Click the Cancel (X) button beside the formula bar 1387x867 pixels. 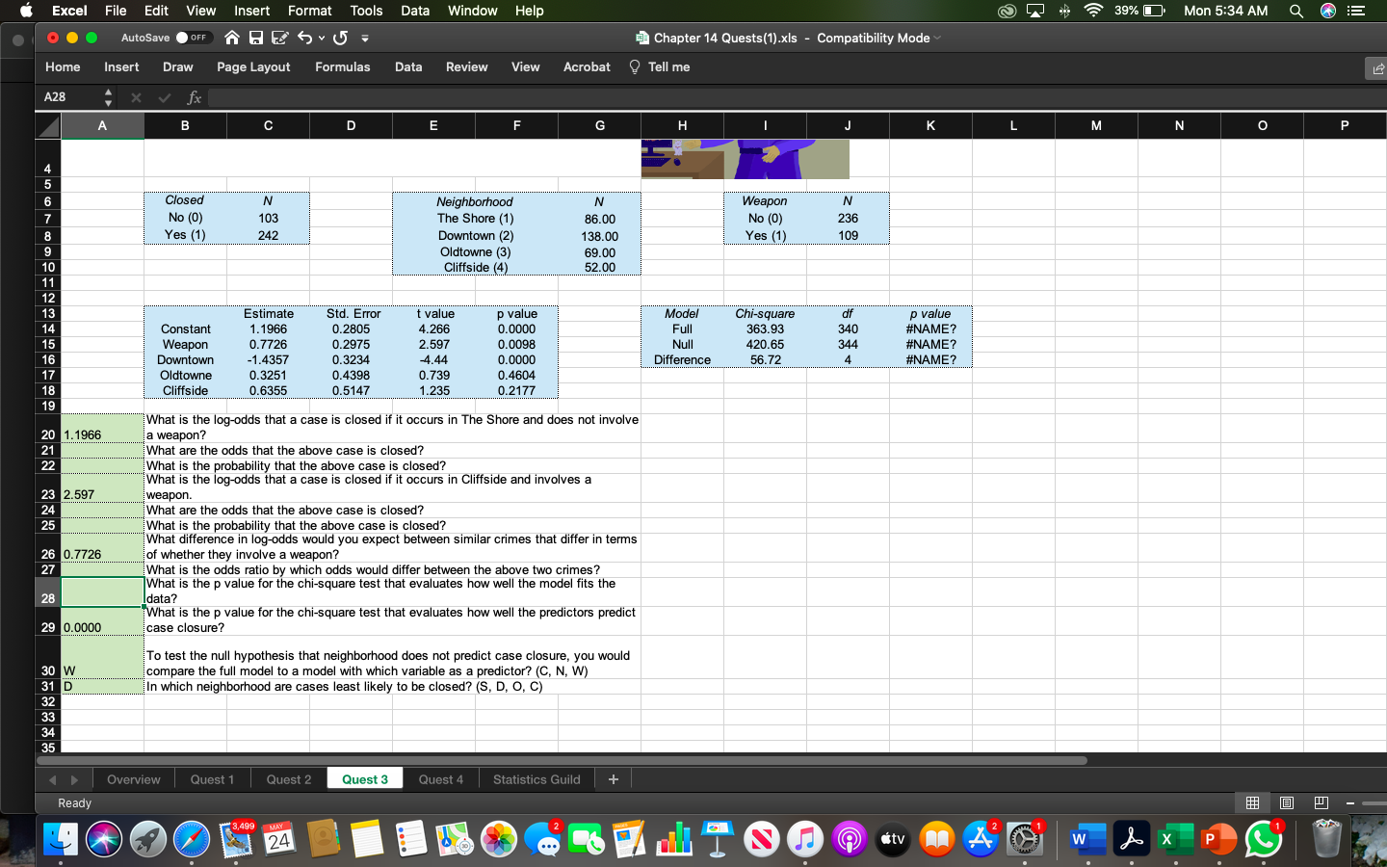click(x=136, y=97)
